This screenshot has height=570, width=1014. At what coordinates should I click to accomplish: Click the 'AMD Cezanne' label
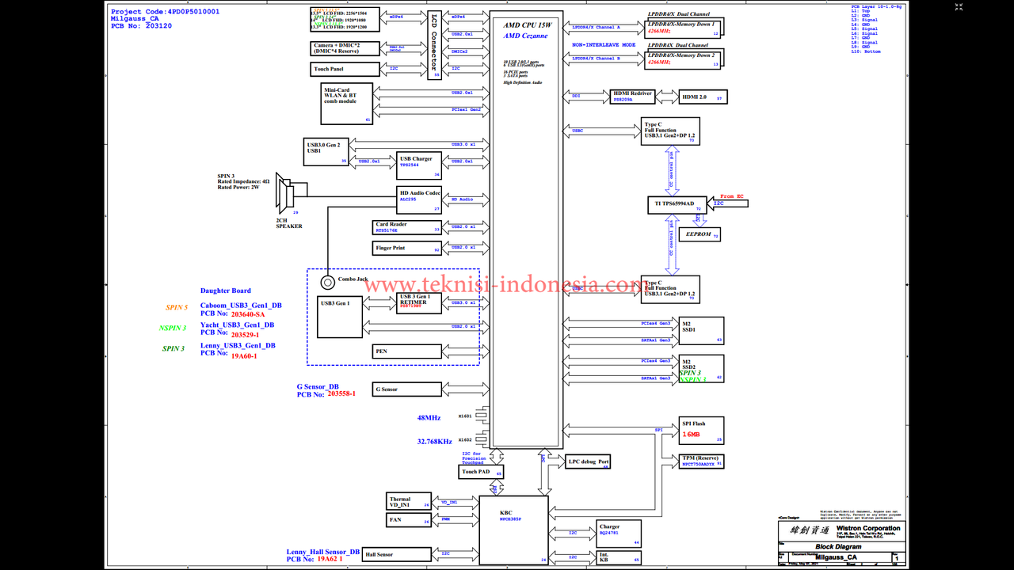coord(526,36)
